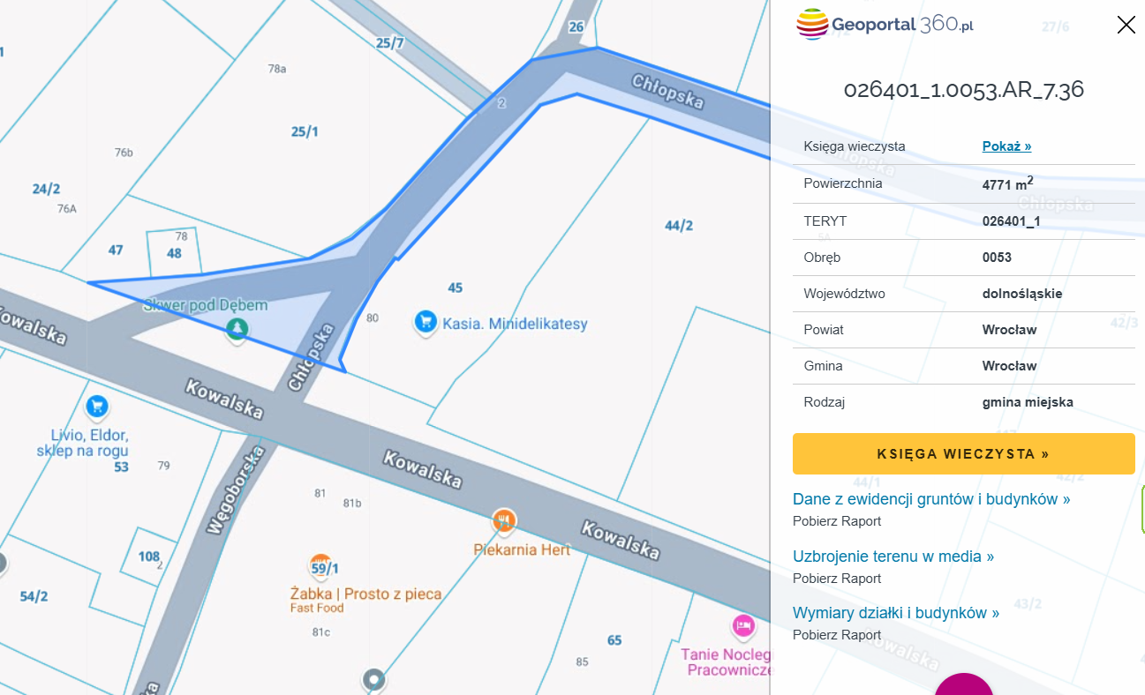
Task: Click the yellow KSIĘGA WIECZYSTA button
Action: 964,454
